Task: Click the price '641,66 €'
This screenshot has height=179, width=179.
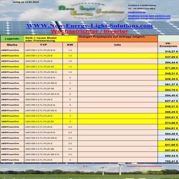Action: [171, 145]
